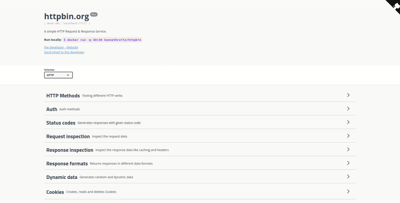Click the 0.9.2 version badge
The image size is (400, 203).
(94, 14)
